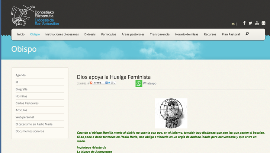Select the 'es' language link
The image size is (270, 153).
tap(233, 24)
